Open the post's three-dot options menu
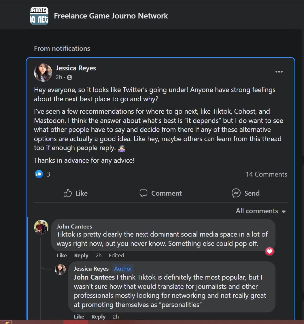Viewport: 304px width, 324px height. 279,72
